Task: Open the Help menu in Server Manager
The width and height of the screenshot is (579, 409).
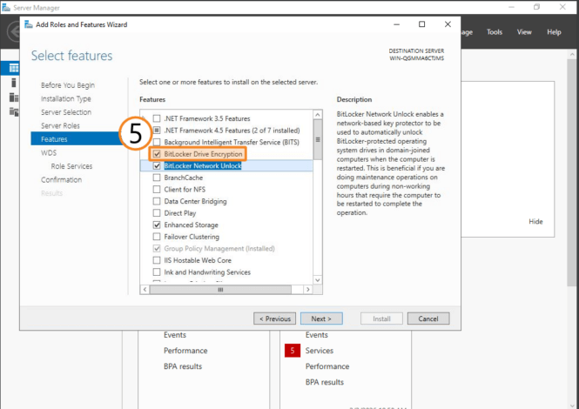Action: point(554,32)
